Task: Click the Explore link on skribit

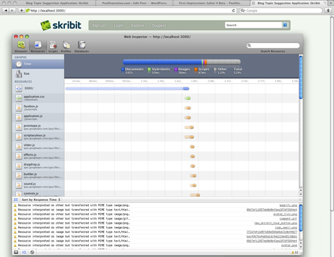Action: pos(138,25)
